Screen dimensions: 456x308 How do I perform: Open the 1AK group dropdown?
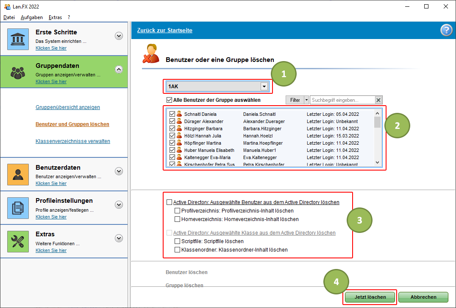point(264,87)
